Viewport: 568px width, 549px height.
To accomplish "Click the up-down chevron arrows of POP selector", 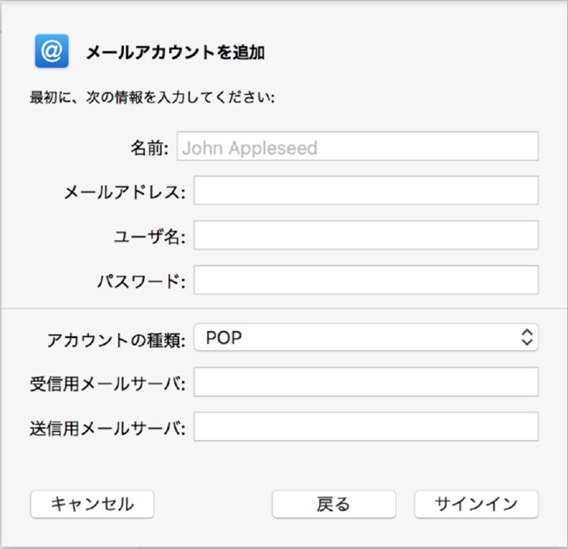I will click(527, 338).
